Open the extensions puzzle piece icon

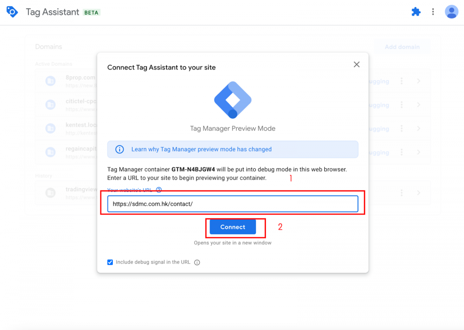[x=416, y=12]
